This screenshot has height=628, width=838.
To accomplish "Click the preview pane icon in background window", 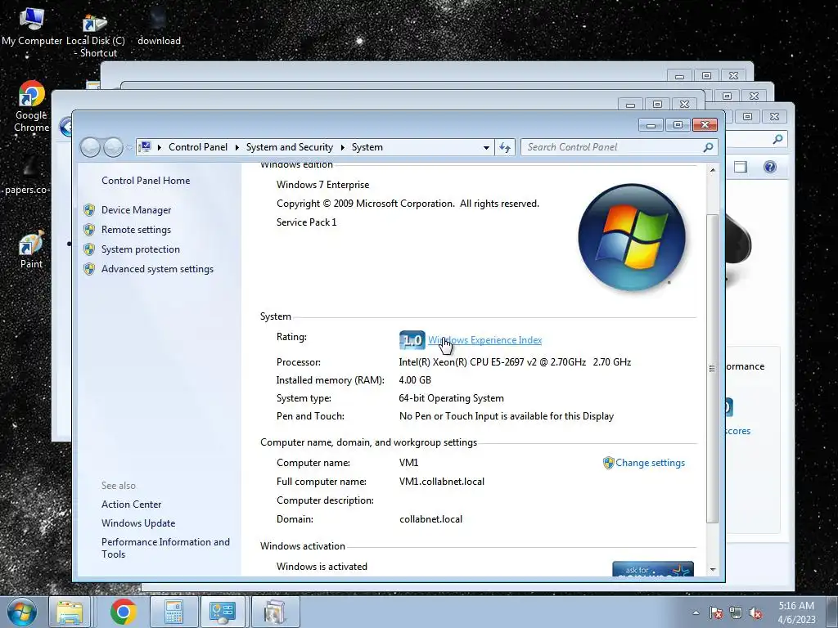I will 740,167.
